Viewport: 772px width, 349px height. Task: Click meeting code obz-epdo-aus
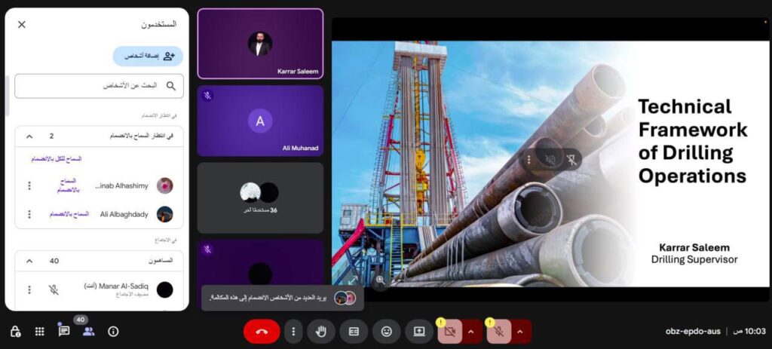[693, 331]
